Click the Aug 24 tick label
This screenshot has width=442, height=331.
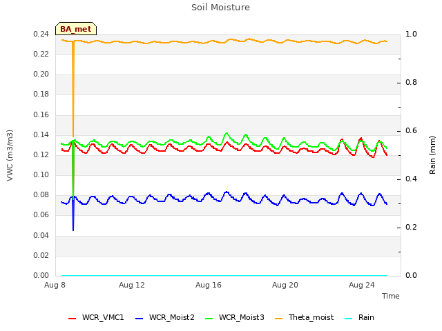coord(362,285)
